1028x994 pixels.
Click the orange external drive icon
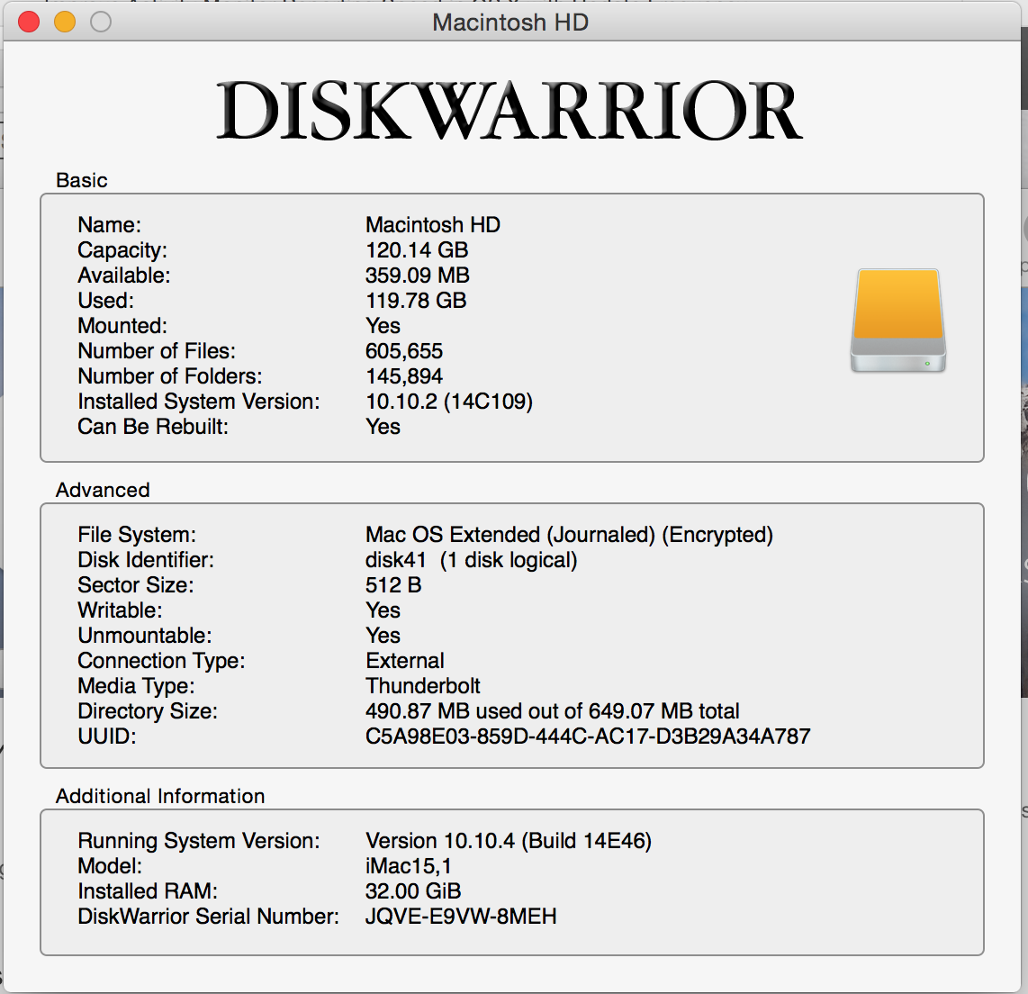pos(897,321)
